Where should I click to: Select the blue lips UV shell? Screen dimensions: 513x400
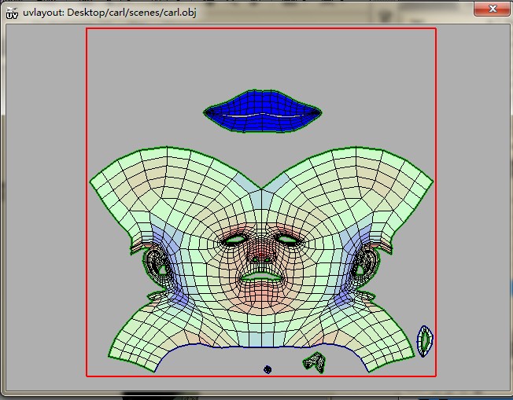click(x=262, y=112)
